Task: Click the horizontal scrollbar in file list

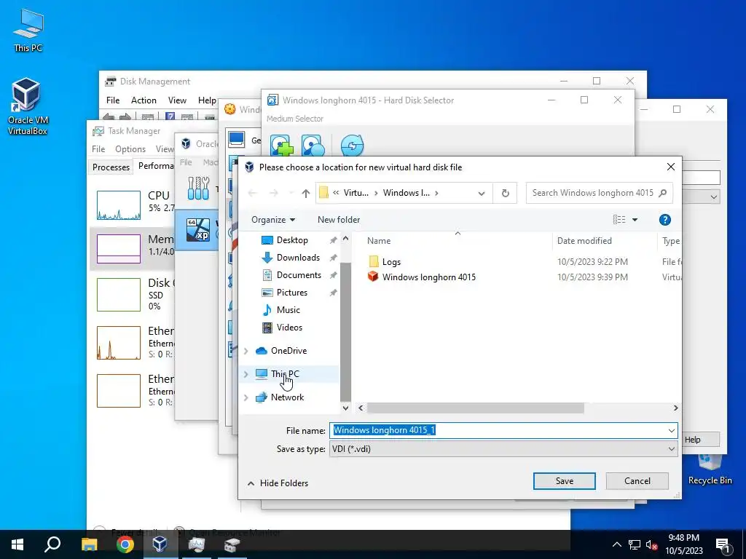Action: coord(475,408)
